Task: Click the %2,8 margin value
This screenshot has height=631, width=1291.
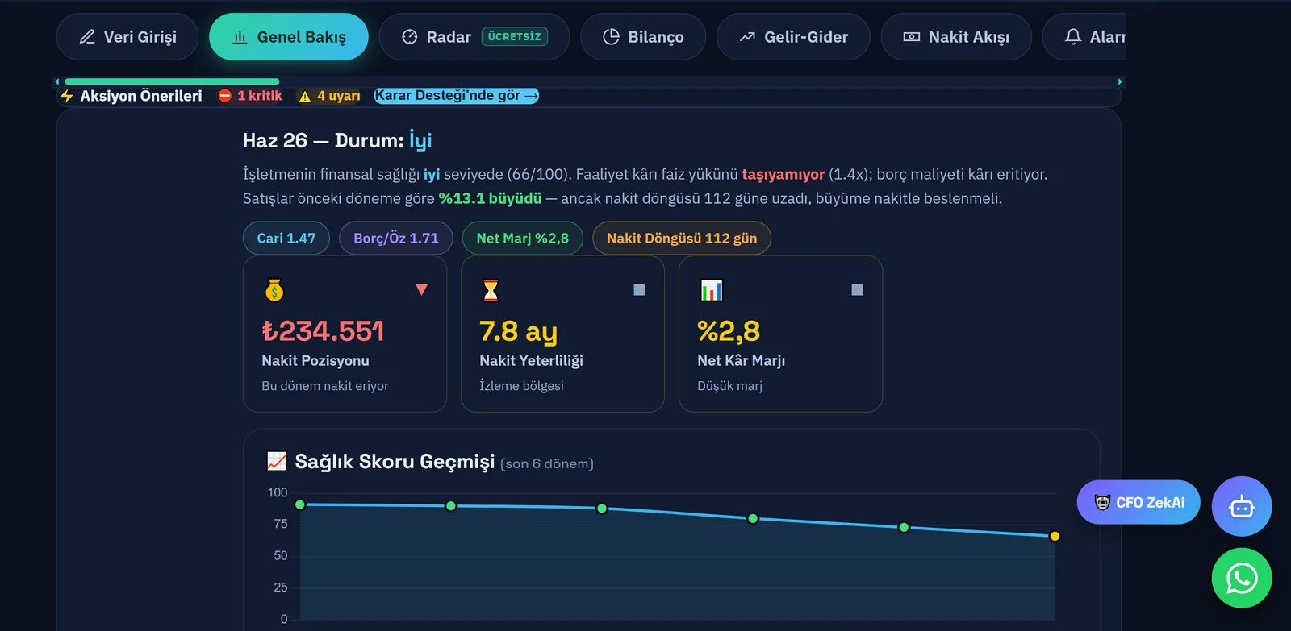Action: [x=729, y=331]
